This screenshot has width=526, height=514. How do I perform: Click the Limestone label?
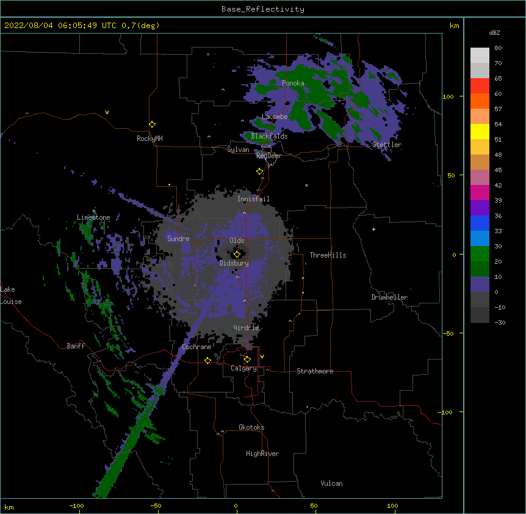click(93, 217)
